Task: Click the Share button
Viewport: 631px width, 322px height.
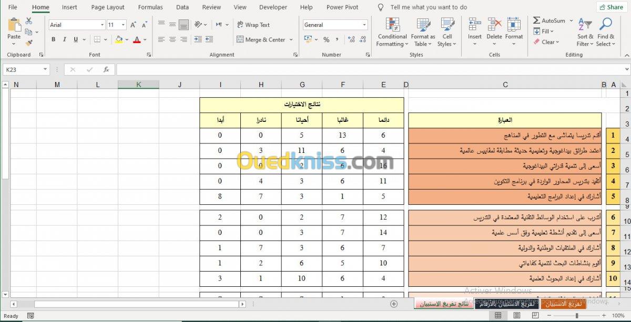Action: pos(610,7)
